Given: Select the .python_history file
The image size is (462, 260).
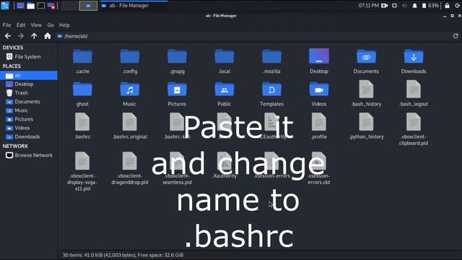Looking at the screenshot, I should pyautogui.click(x=366, y=126).
